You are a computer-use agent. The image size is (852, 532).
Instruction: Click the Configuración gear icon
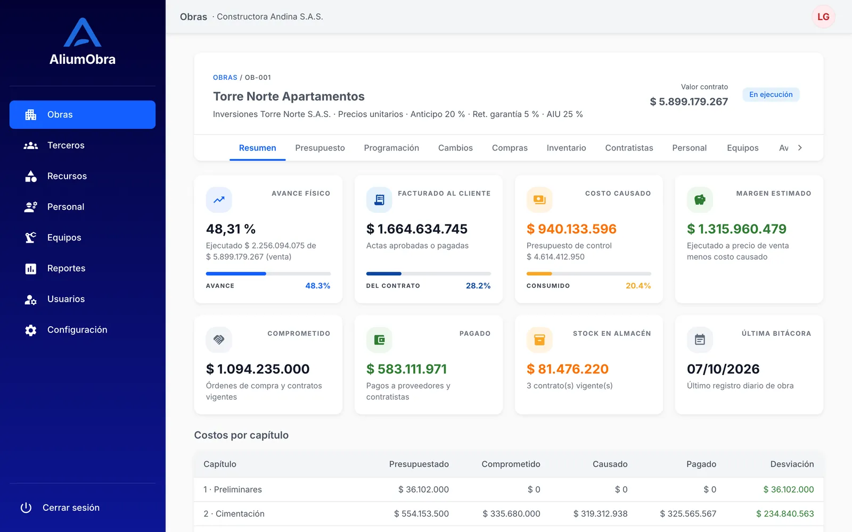(x=31, y=330)
